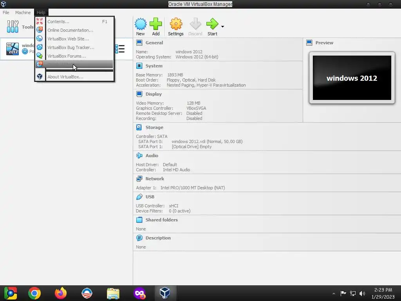Click boot order 'Floppy, Optical, Hard Disk'
The height and width of the screenshot is (301, 401).
click(x=191, y=80)
